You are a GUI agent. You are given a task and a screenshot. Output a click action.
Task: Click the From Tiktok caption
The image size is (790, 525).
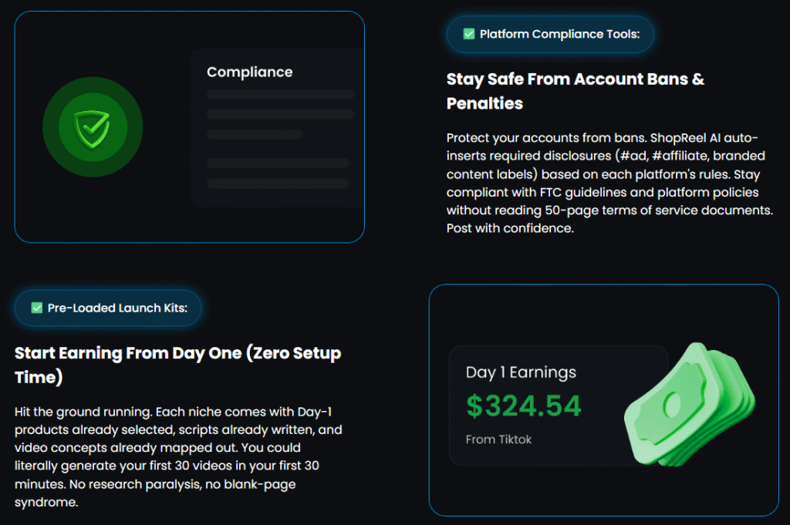click(498, 439)
